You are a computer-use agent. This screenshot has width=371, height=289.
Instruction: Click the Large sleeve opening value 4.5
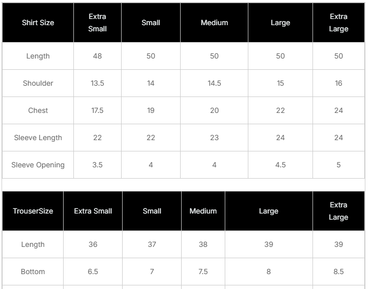click(x=280, y=165)
